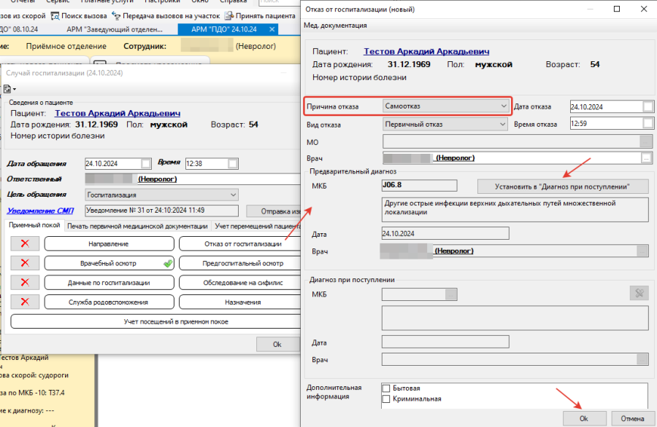The image size is (657, 427).
Task: Open patient link in Случай госпитализации window
Action: click(x=118, y=113)
